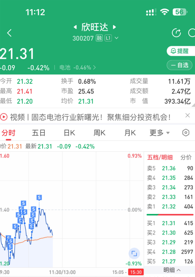The height and width of the screenshot is (277, 195).
Task: Tap the 市值 393.34亿 value
Action: click(177, 101)
